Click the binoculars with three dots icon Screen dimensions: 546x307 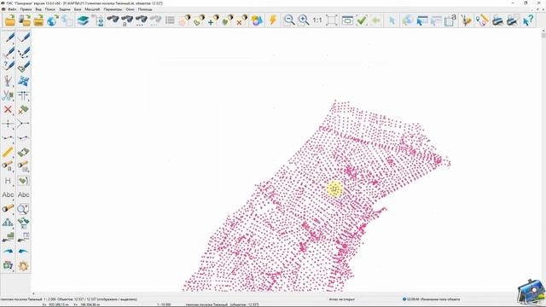click(142, 20)
